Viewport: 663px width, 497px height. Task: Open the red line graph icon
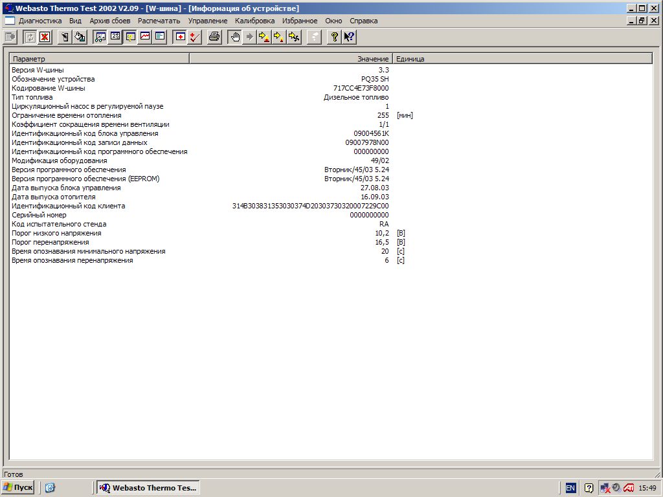[145, 37]
